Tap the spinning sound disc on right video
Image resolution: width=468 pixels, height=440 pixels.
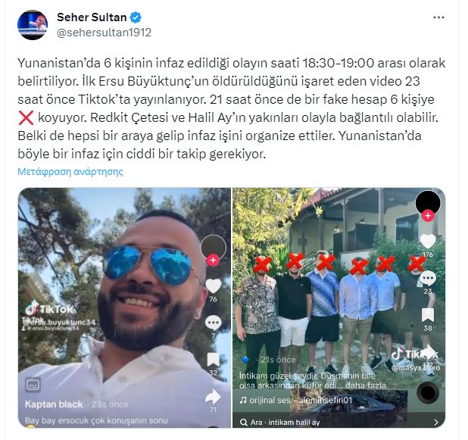tap(428, 392)
